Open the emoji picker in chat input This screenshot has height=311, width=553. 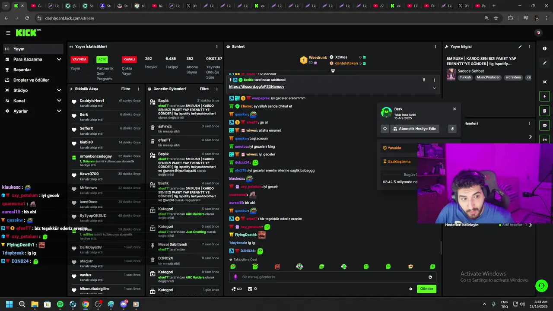click(x=430, y=277)
